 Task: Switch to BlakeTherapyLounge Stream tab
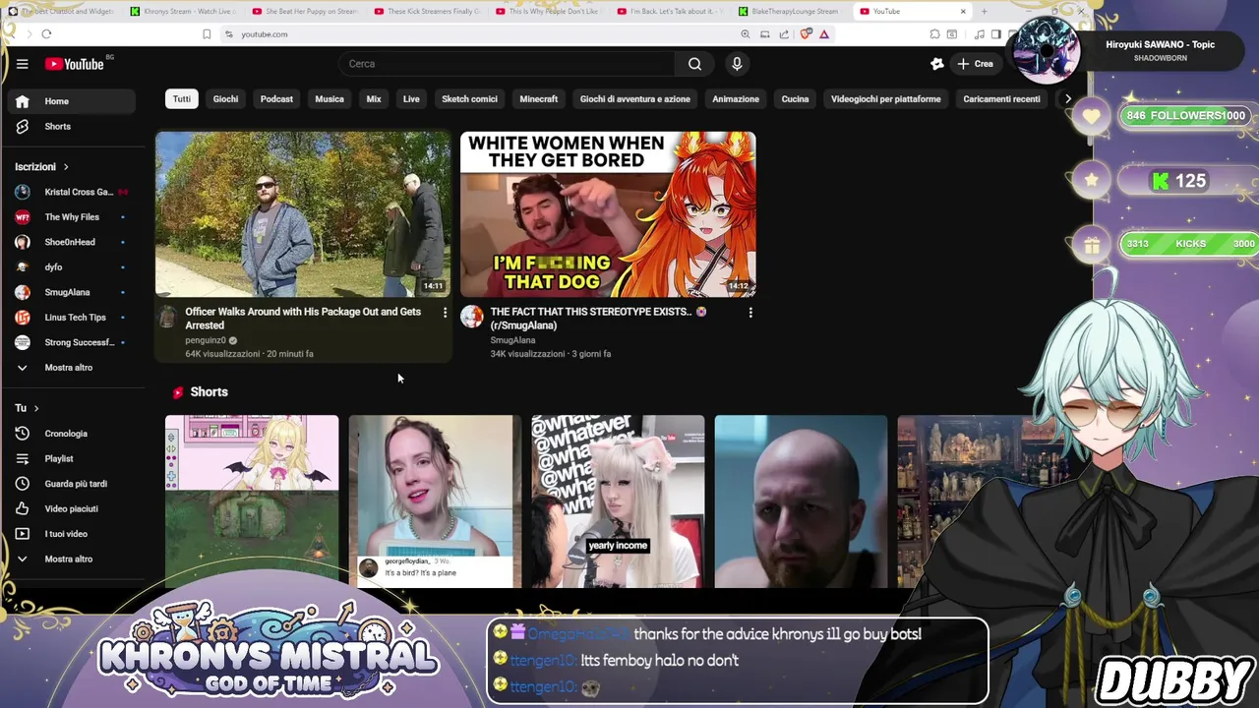click(x=789, y=12)
